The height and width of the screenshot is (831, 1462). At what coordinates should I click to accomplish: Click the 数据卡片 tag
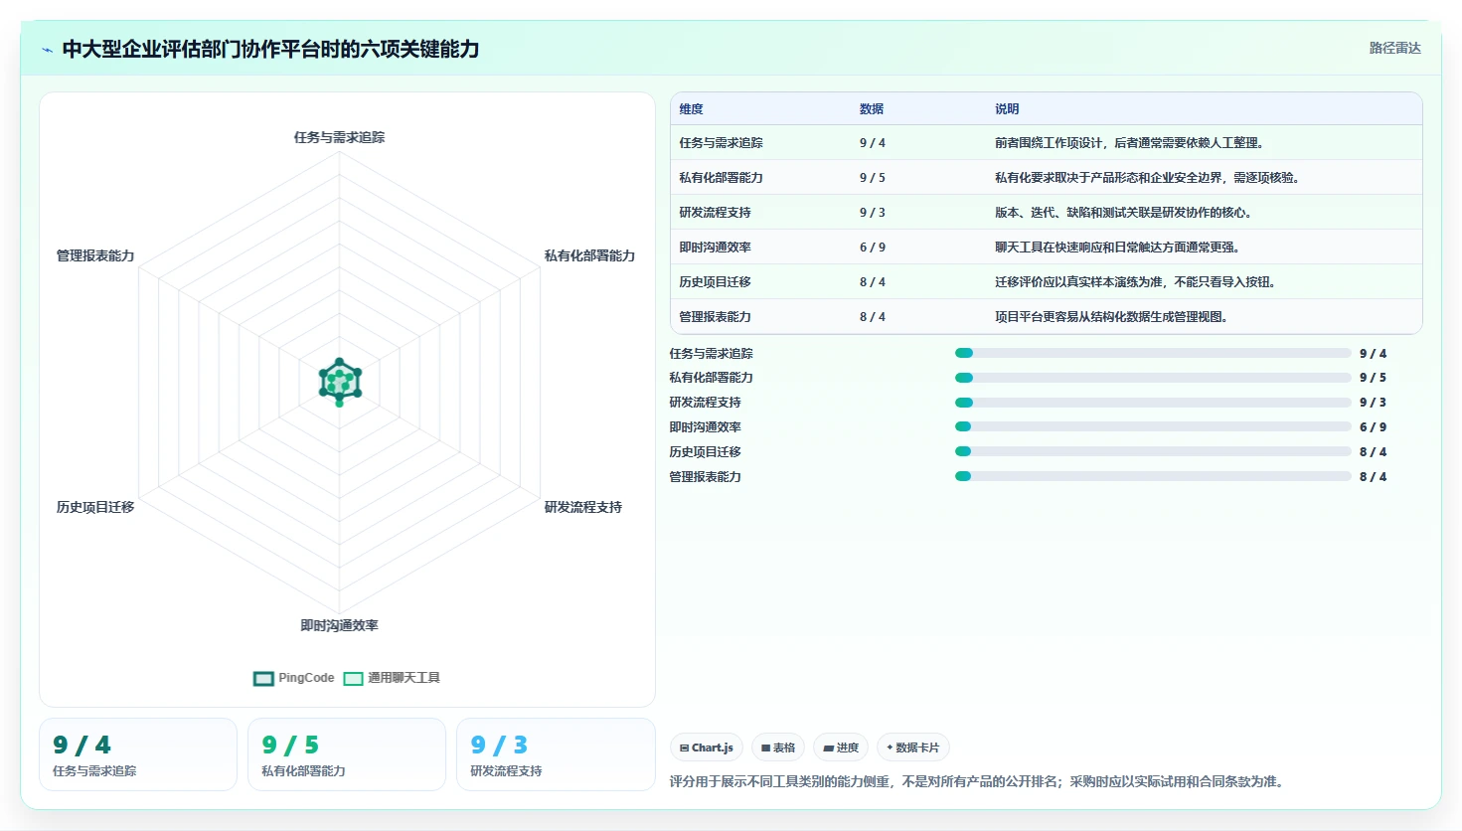point(913,748)
